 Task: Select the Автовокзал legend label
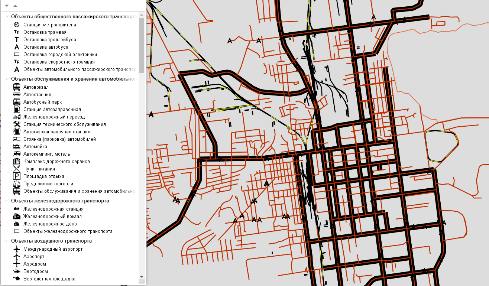(x=36, y=87)
